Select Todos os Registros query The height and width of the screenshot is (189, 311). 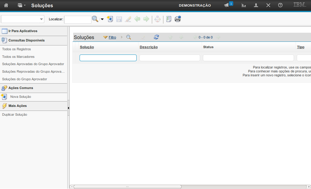tap(16, 49)
